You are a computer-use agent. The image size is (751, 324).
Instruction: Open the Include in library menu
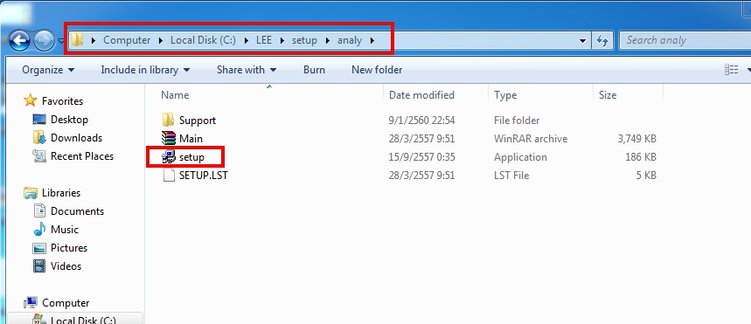146,70
